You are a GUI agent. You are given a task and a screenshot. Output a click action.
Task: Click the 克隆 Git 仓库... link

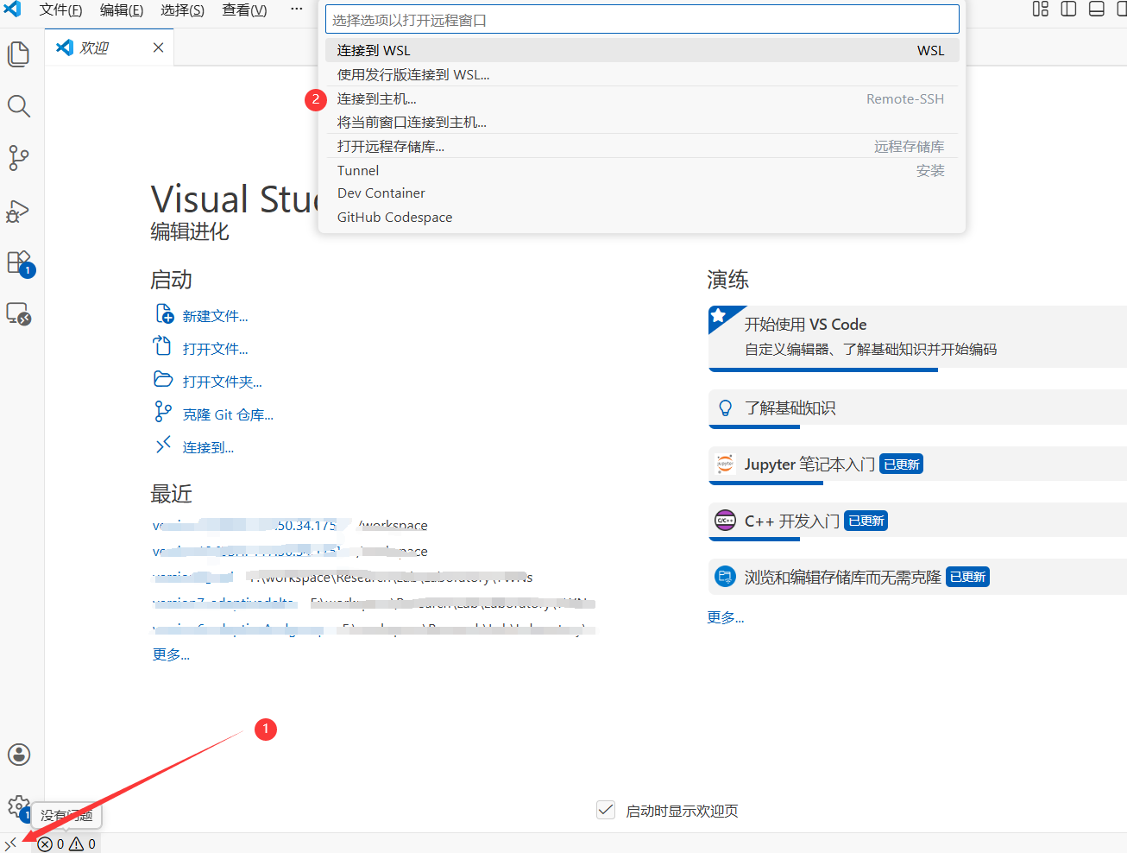point(228,414)
